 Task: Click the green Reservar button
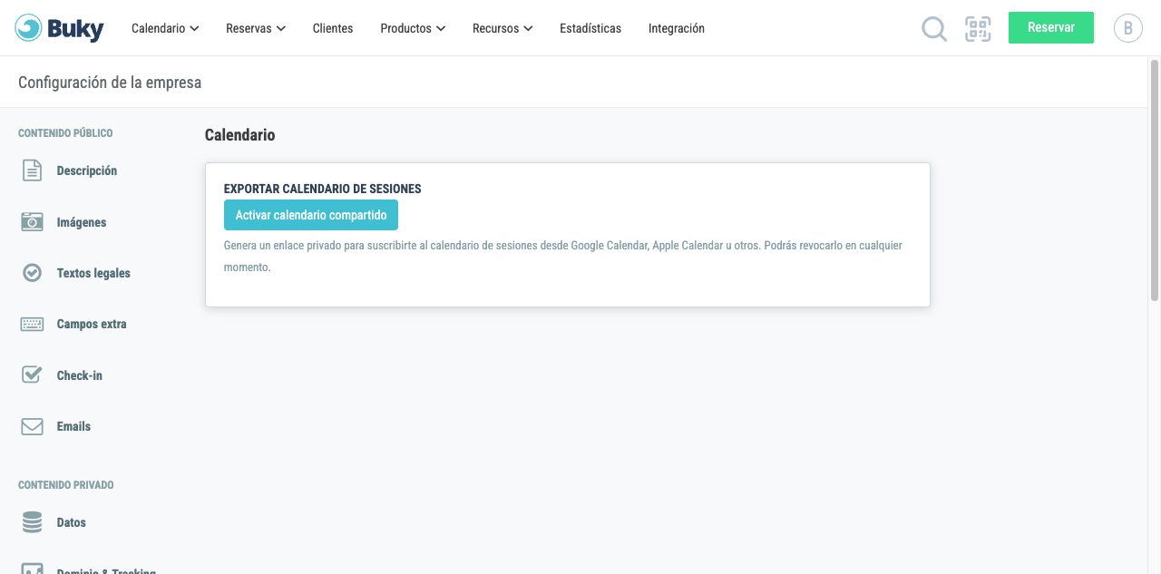click(1051, 27)
